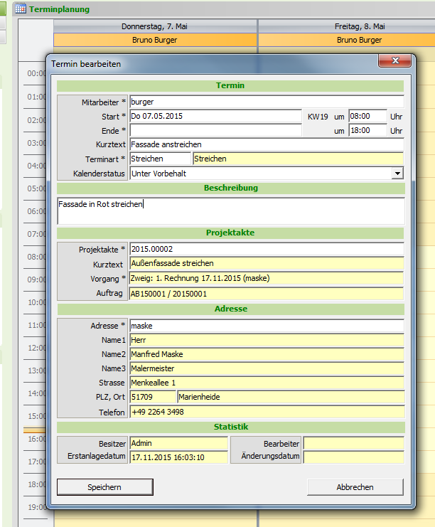The height and width of the screenshot is (527, 435).
Task: Click the start time 08:00 field
Action: [x=367, y=116]
